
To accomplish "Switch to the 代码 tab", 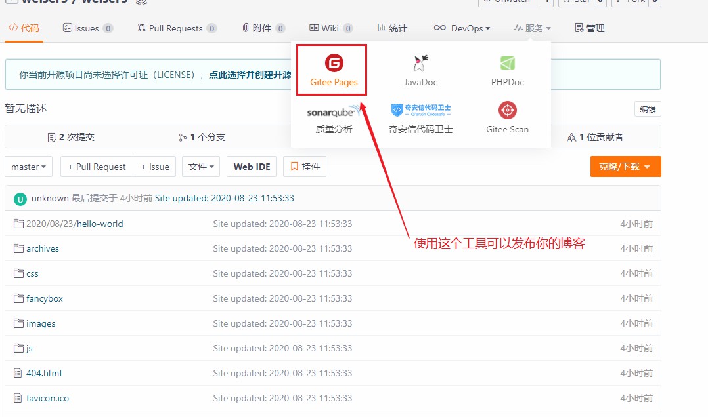I will 24,28.
